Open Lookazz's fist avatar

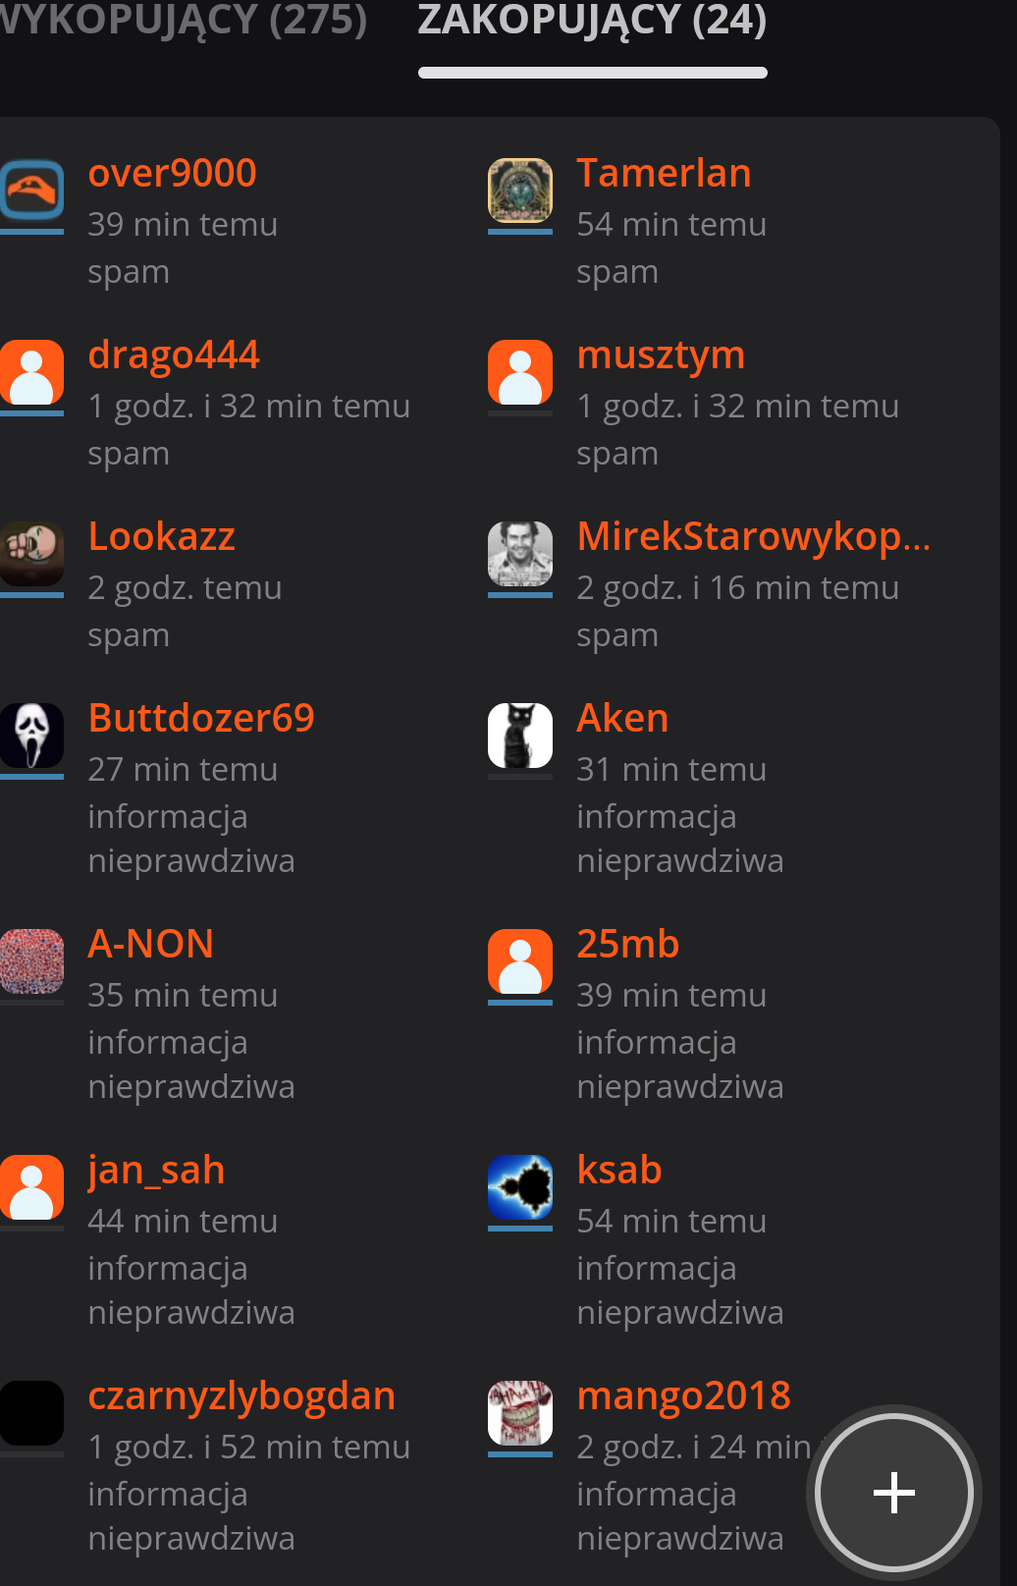pos(31,554)
